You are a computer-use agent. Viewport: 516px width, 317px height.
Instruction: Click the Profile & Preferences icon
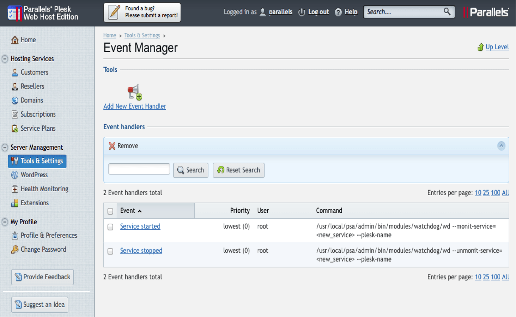point(15,236)
